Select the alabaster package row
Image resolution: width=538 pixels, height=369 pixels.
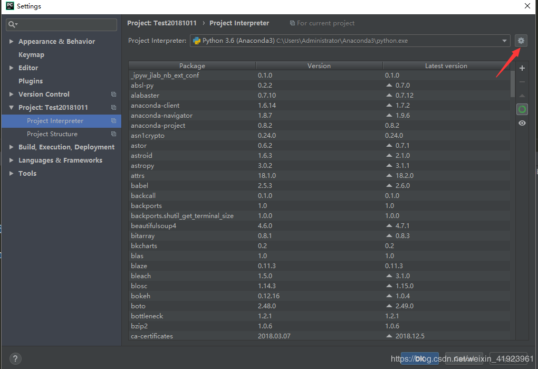click(x=320, y=96)
